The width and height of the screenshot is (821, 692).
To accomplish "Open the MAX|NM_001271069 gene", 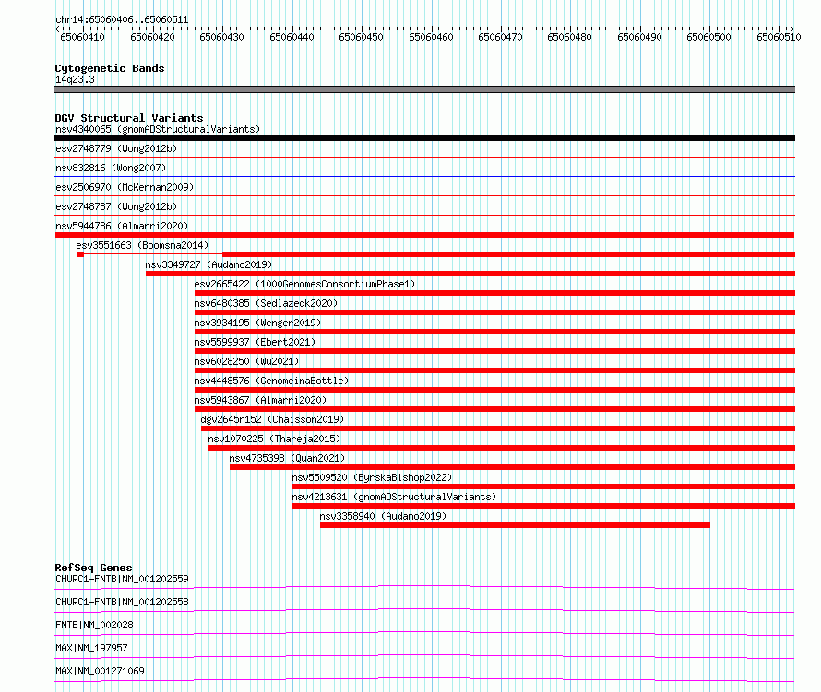I will click(100, 671).
